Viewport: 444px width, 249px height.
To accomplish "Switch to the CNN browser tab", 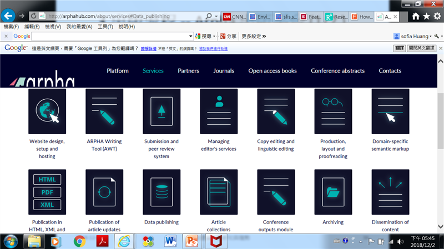I will 232,17.
